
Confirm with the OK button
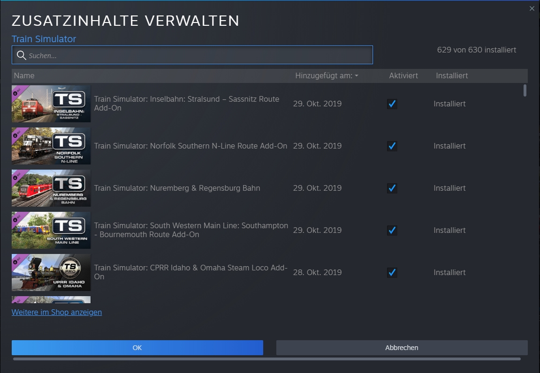[137, 348]
